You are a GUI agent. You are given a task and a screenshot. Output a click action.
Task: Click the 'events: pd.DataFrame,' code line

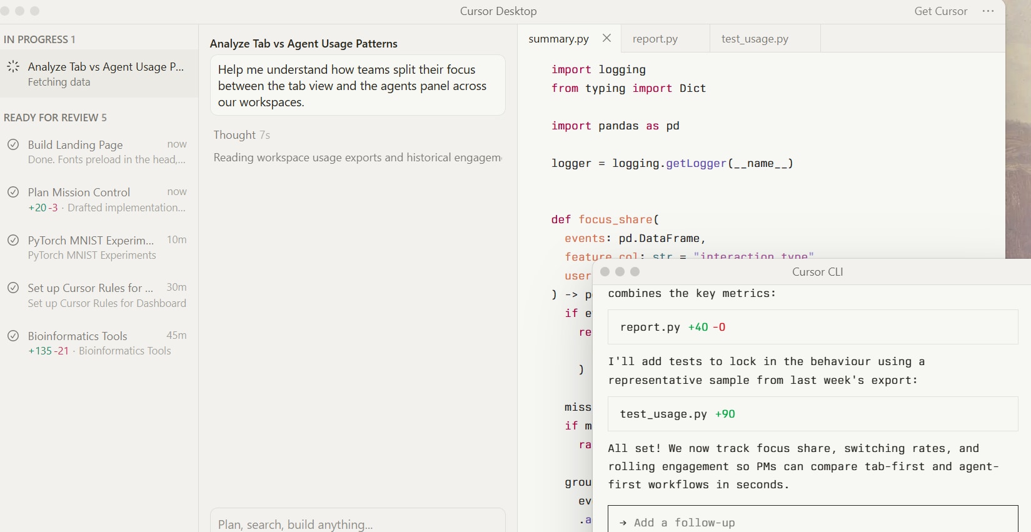pyautogui.click(x=635, y=238)
